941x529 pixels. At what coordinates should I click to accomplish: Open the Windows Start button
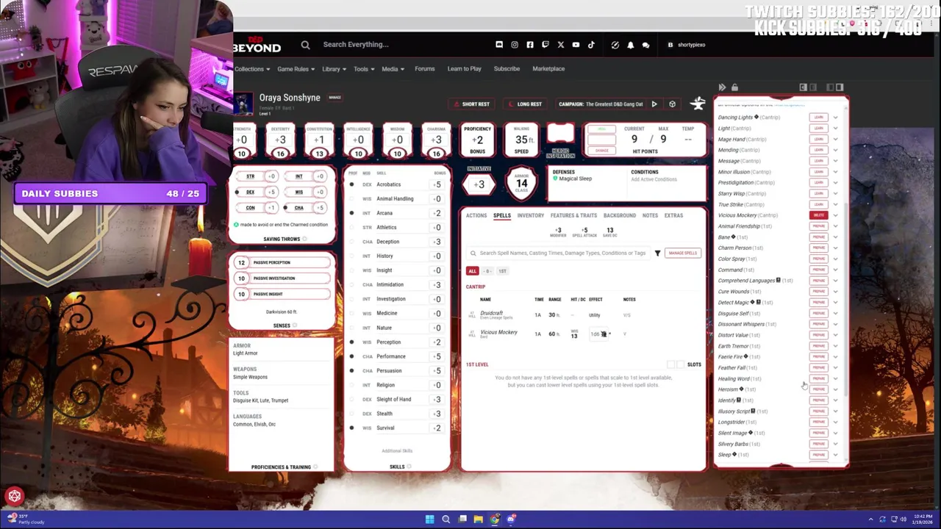[429, 519]
